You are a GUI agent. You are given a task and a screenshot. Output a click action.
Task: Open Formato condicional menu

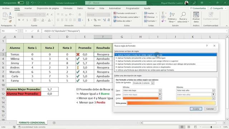pyautogui.click(x=125, y=13)
